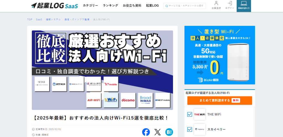This screenshot has height=137, width=283.
Task: Bookmark with Hatena B! icon
Action: point(169,132)
